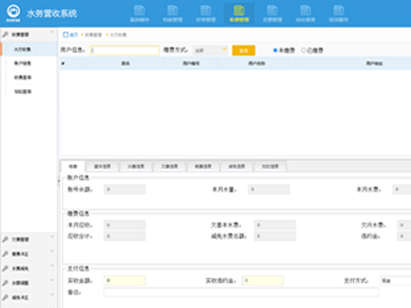Click the wrench icon beside 收费管理 sidebar header

click(x=5, y=34)
